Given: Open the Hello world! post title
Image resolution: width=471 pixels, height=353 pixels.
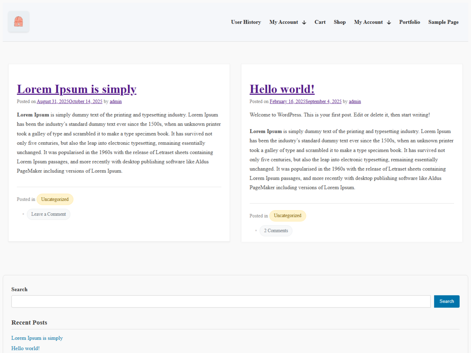Looking at the screenshot, I should point(282,89).
